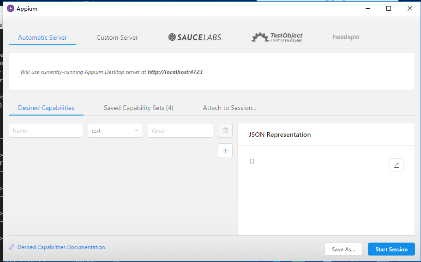Select the Sauce Labs server tab
This screenshot has width=421, height=262.
click(x=195, y=37)
